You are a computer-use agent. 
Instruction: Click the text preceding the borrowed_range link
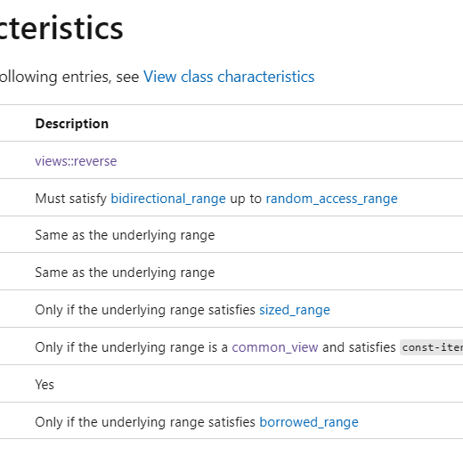(145, 422)
